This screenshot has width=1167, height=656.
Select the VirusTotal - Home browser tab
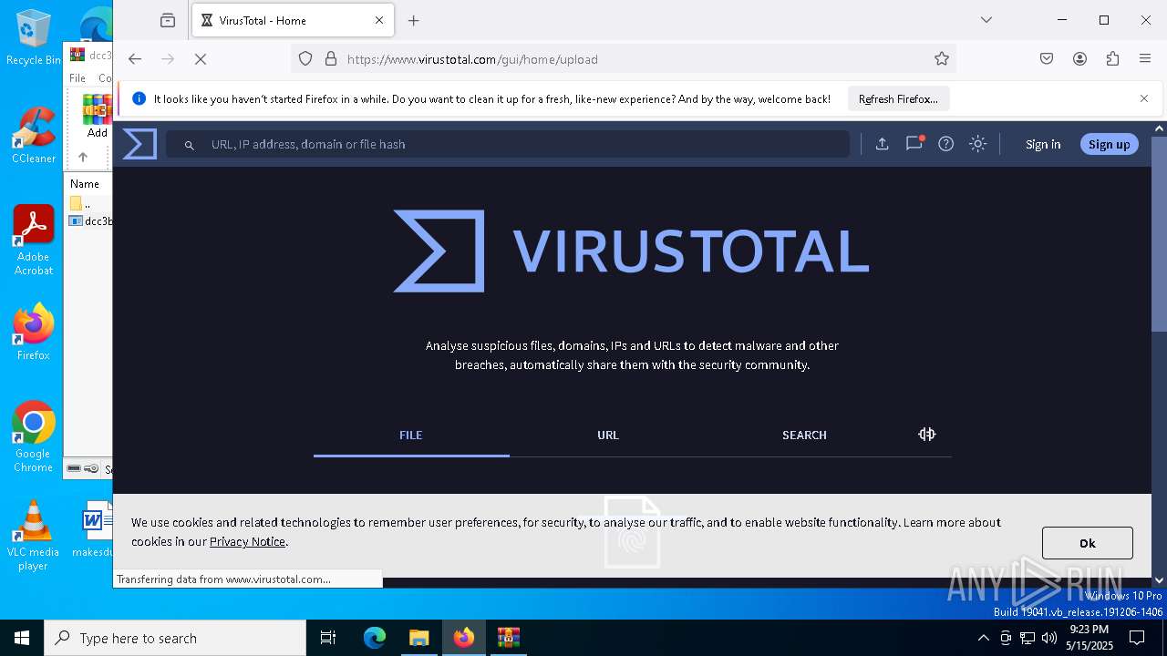[x=293, y=20]
